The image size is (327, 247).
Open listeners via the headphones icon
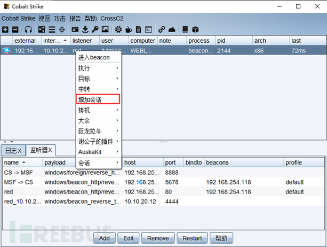click(28, 29)
